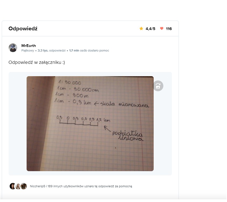Click the 116 thanks count
The height and width of the screenshot is (202, 227).
(x=169, y=29)
